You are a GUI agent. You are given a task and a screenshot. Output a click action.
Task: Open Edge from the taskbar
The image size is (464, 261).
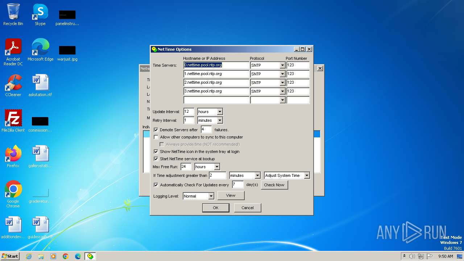coord(78,256)
